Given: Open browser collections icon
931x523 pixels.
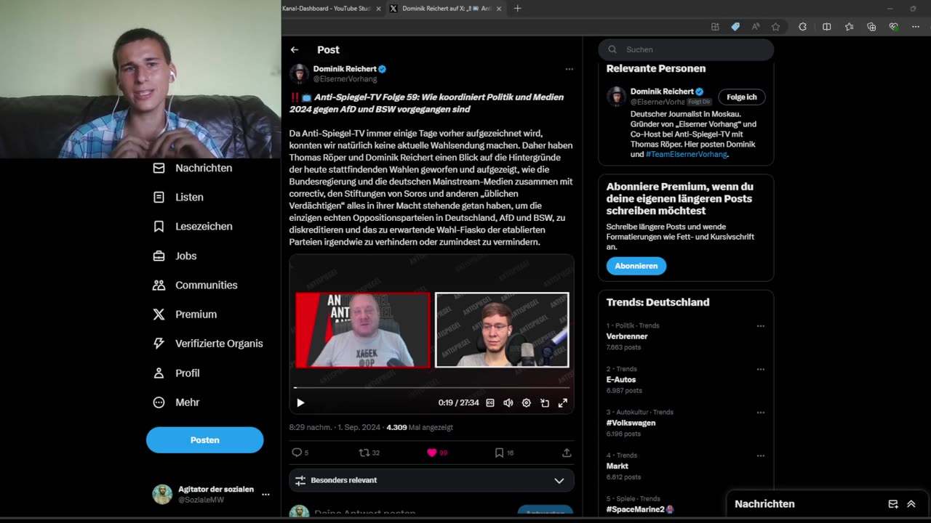Looking at the screenshot, I should [871, 27].
